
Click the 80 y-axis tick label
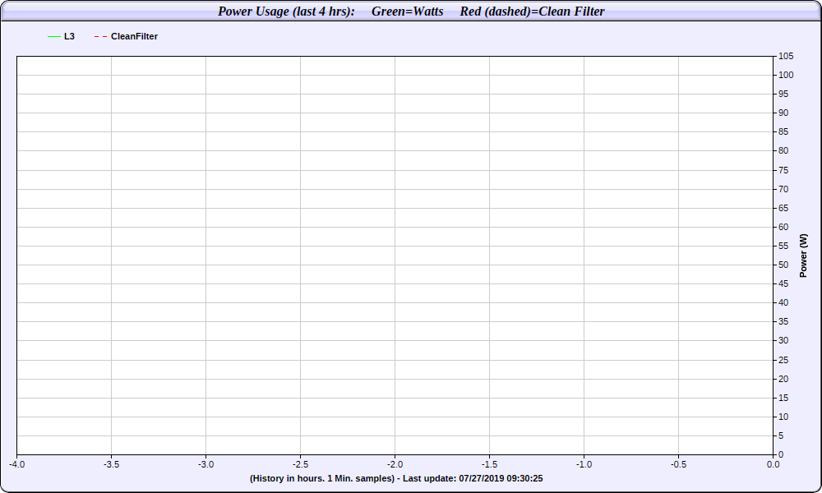(x=783, y=150)
